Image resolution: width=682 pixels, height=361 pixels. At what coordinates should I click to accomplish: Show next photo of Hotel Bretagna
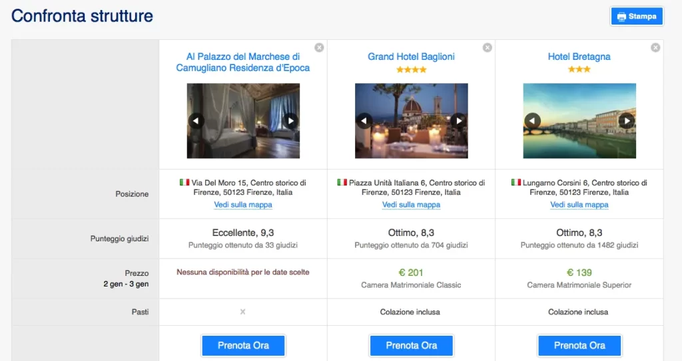coord(627,121)
